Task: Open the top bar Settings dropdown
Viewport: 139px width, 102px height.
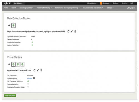Action: tap(116, 3)
